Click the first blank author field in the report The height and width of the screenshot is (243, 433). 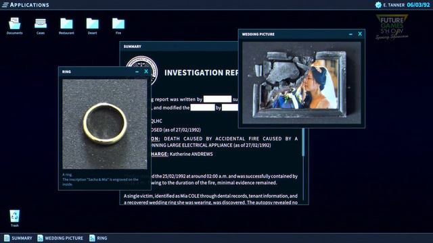coord(217,99)
